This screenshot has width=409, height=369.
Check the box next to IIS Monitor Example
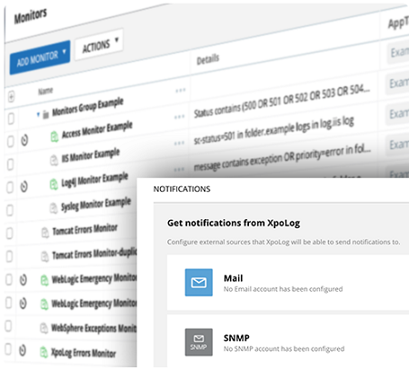tap(10, 164)
